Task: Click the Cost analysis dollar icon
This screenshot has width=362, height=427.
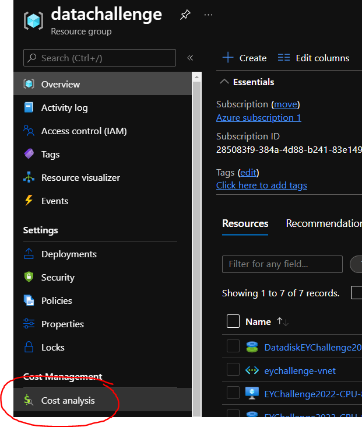Action: [x=29, y=400]
